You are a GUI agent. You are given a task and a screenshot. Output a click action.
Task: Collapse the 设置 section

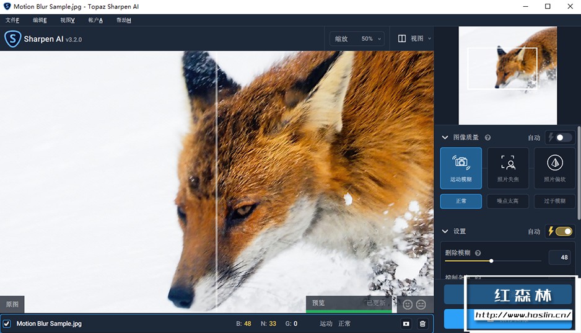pos(445,231)
